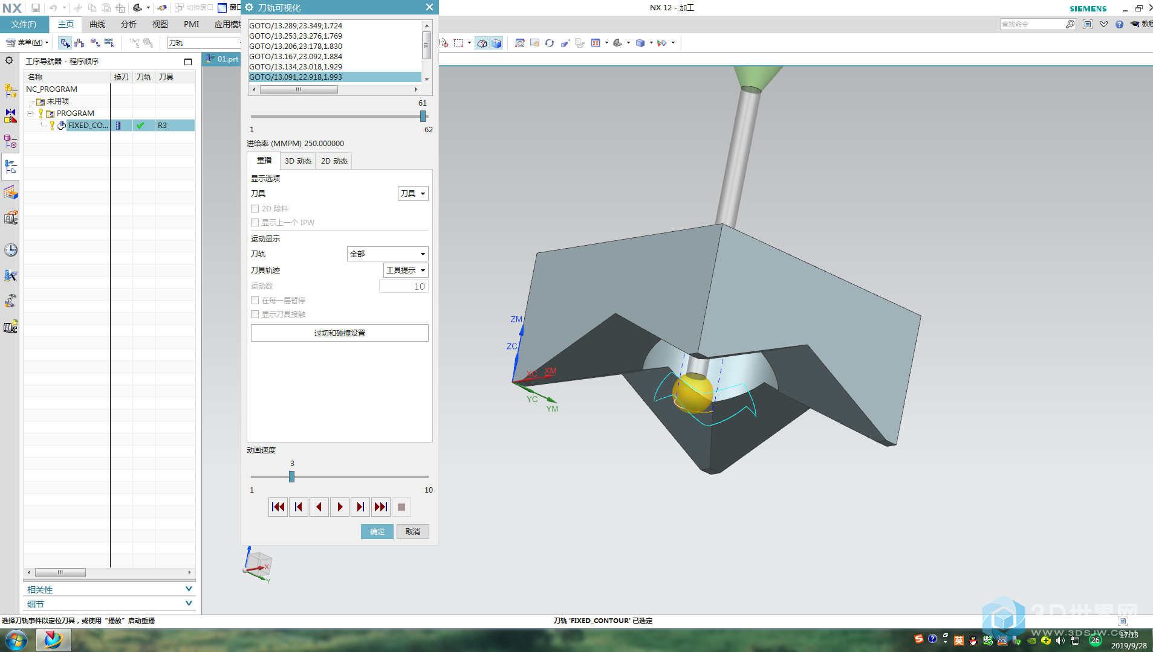1153x652 pixels.
Task: Click the scissors Cut icon
Action: [x=78, y=8]
